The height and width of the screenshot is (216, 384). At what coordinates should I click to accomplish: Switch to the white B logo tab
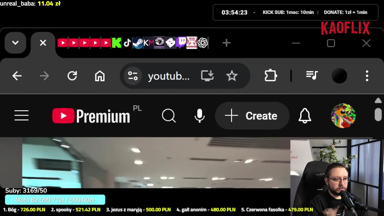(x=170, y=43)
